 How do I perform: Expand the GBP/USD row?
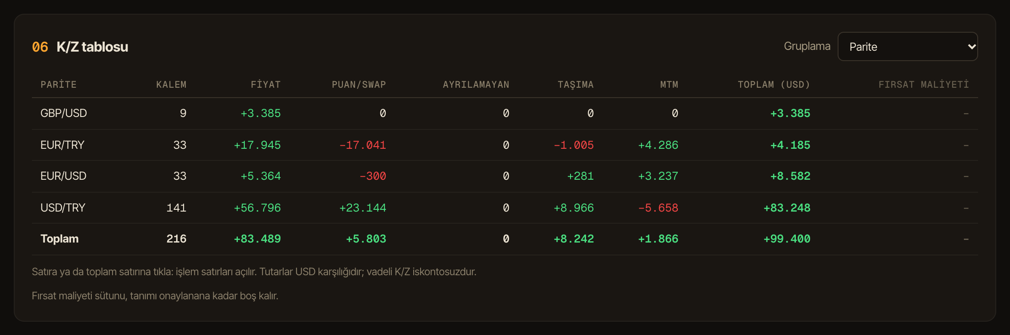505,114
